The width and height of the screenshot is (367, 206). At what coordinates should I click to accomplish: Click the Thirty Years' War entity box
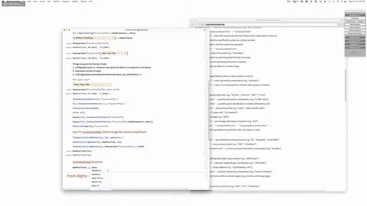pyautogui.click(x=92, y=84)
